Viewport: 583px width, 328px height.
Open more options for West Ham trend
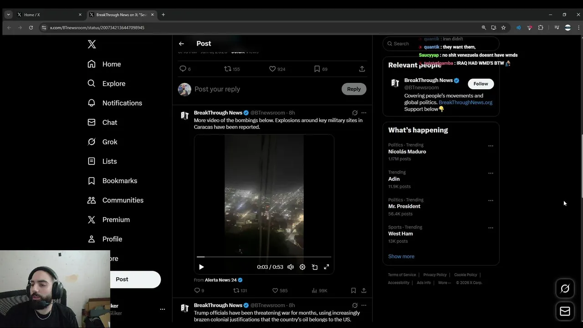(x=491, y=228)
